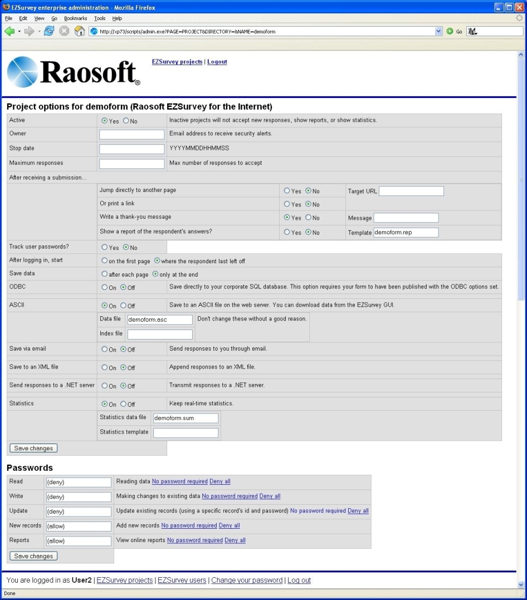Click Save changes under project options
Image resolution: width=527 pixels, height=600 pixels.
[x=33, y=448]
